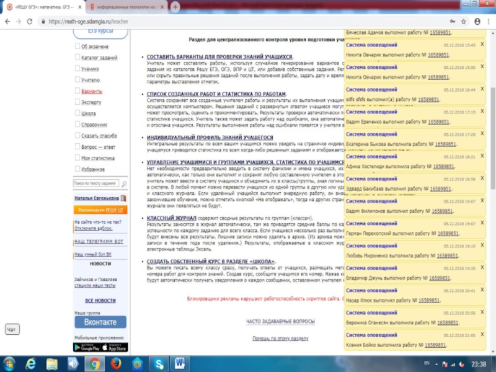
Task: Tick the checkbox beside Школа
Action: click(x=77, y=113)
